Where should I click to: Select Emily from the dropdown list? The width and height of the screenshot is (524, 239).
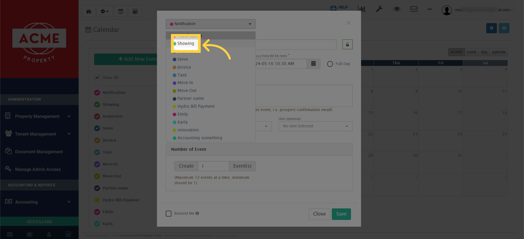click(x=211, y=114)
